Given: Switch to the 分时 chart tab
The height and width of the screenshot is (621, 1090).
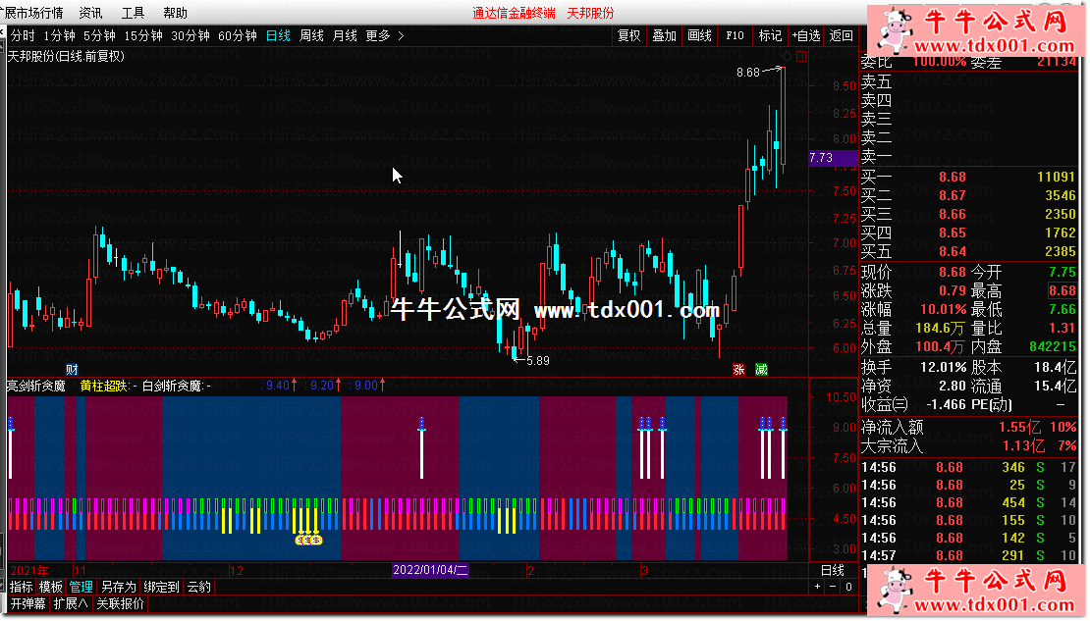Looking at the screenshot, I should tap(23, 35).
